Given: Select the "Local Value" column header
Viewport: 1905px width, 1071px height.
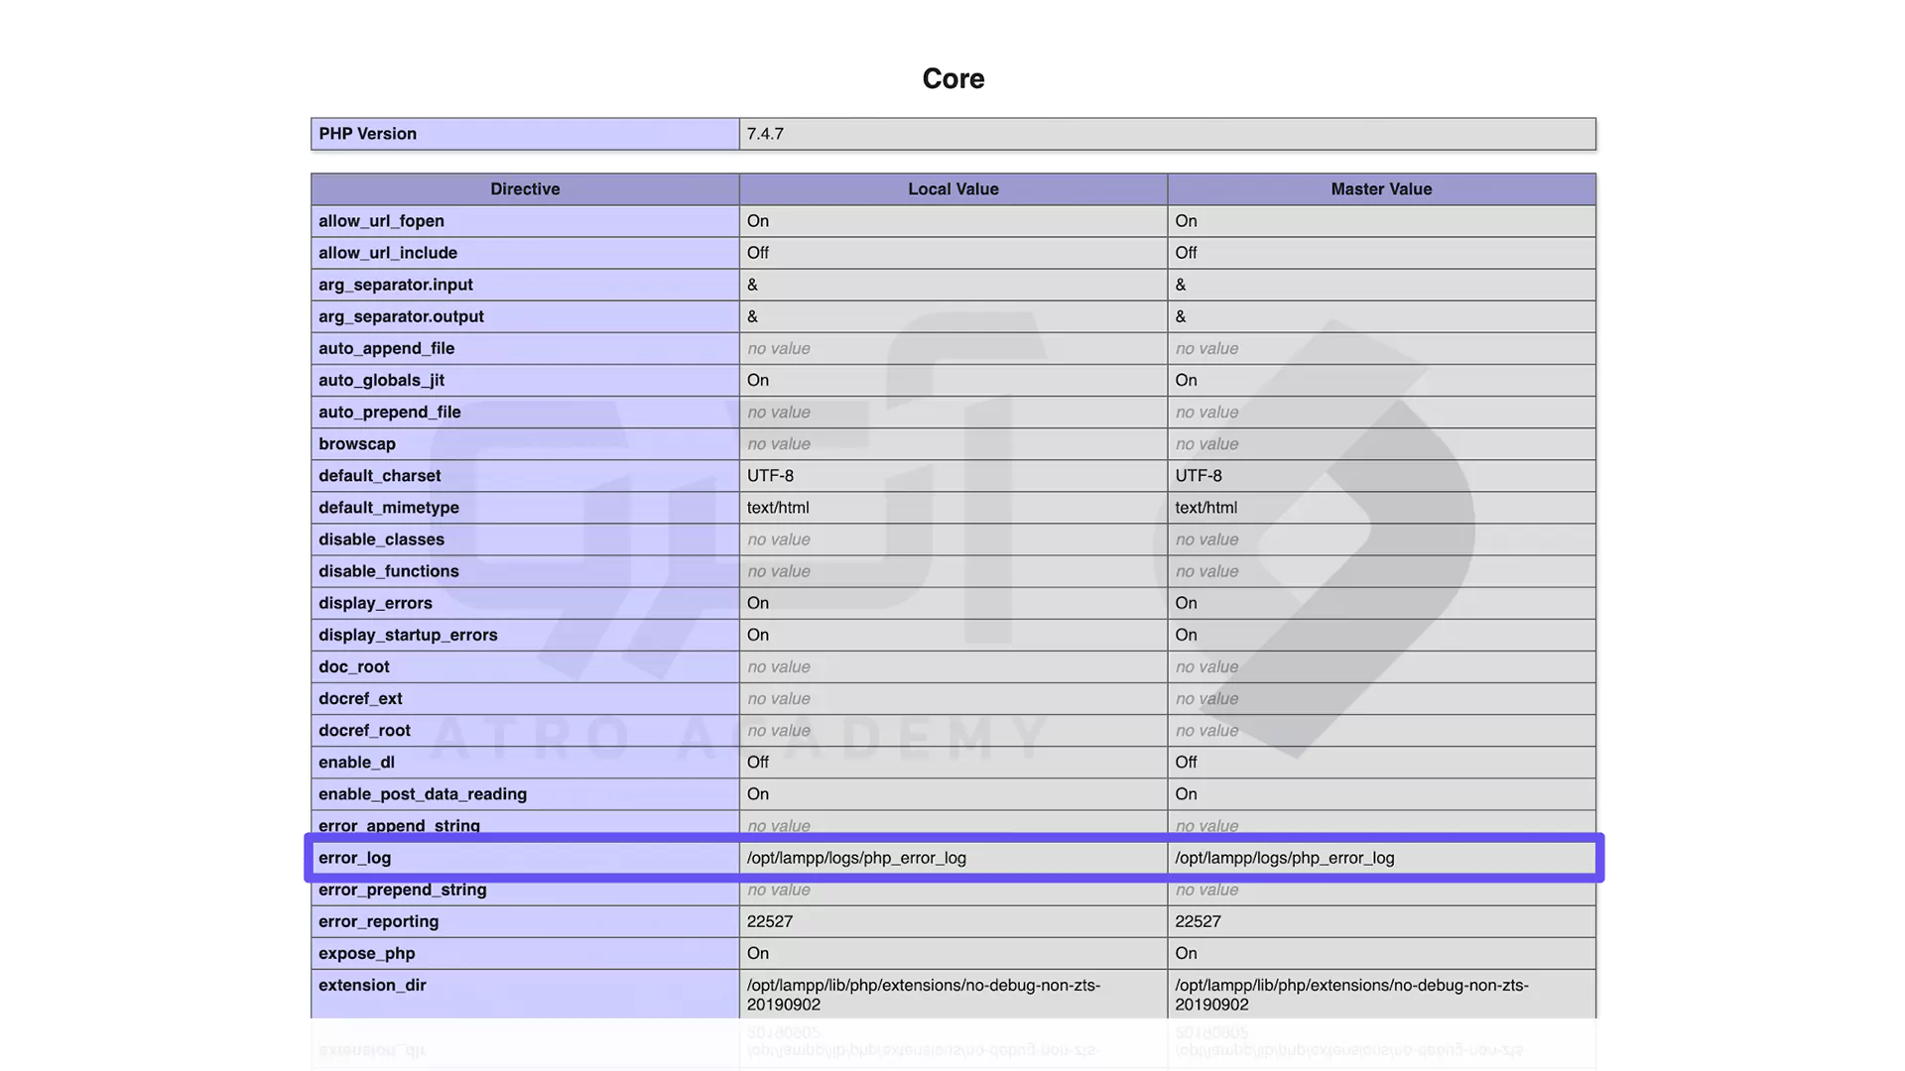Looking at the screenshot, I should click(953, 189).
